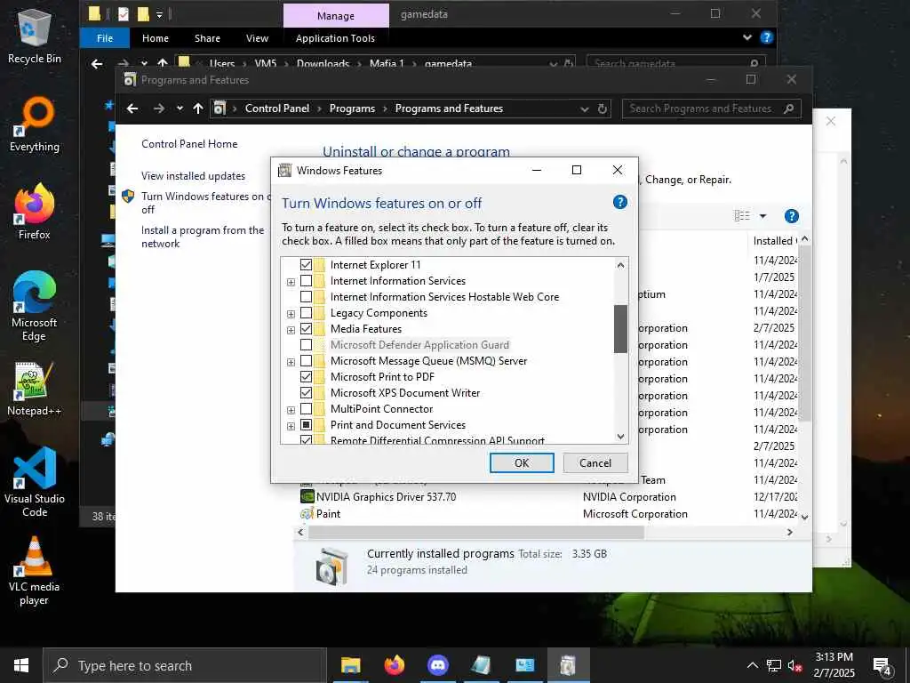Click the NVIDIA Graphics Driver icon

[x=307, y=496]
